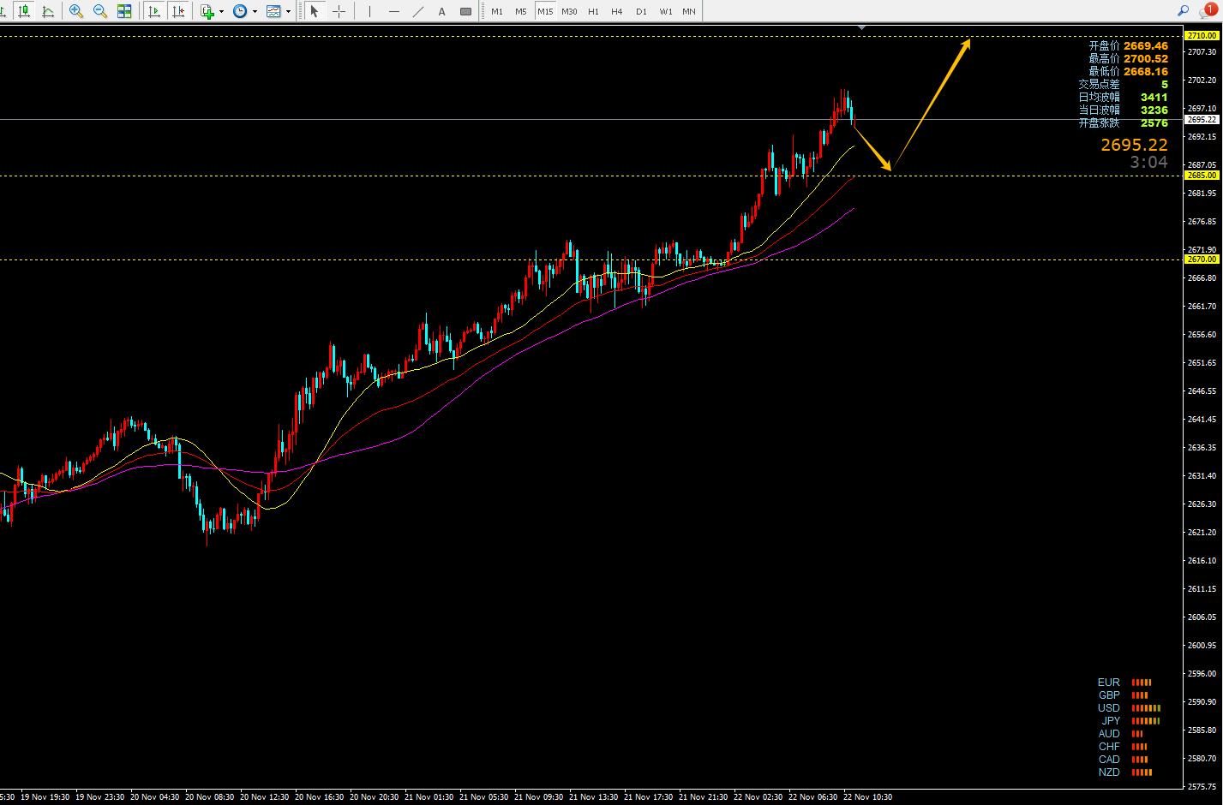Click the 22 Nov 10:30 time axis label
Viewport: 1223px width, 805px height.
[868, 797]
